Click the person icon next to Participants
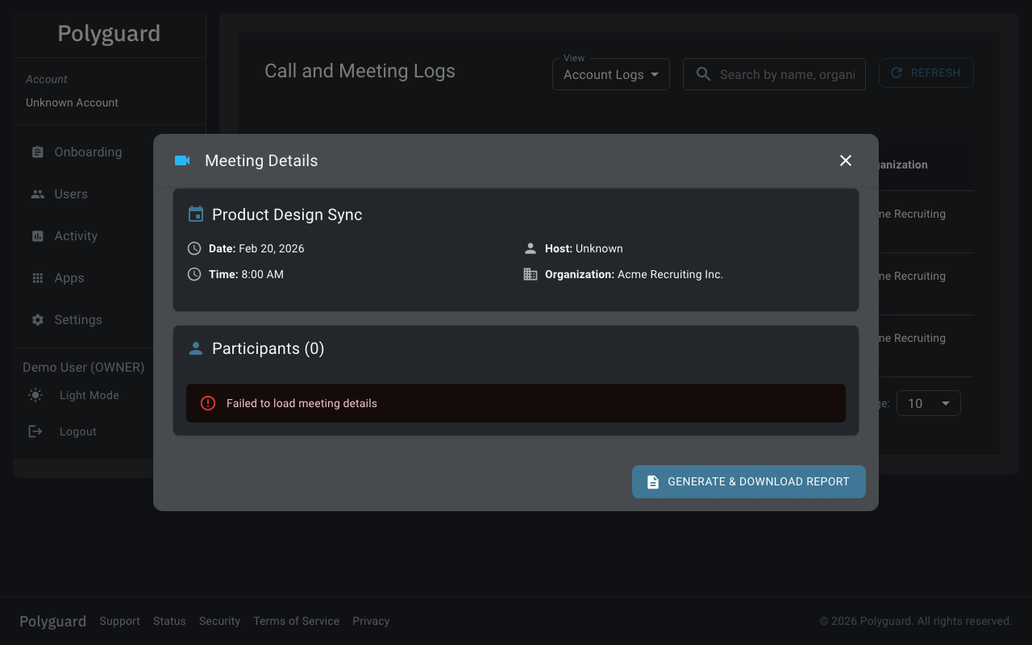The image size is (1032, 645). pos(194,348)
